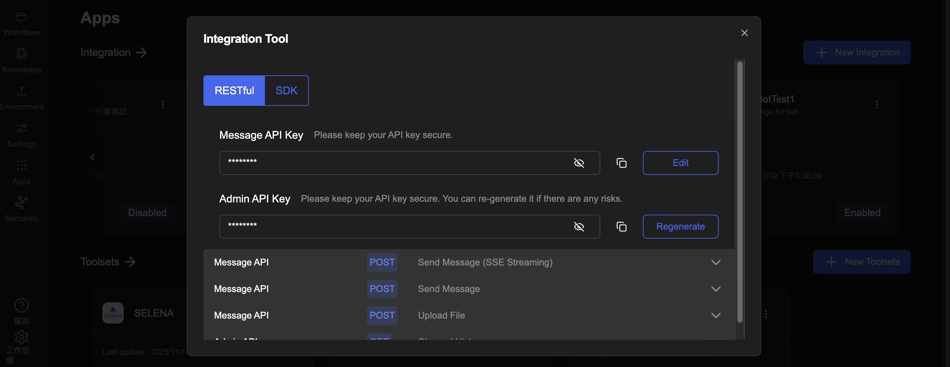Regenerate the Admin API Key
This screenshot has height=367, width=950.
coord(680,227)
